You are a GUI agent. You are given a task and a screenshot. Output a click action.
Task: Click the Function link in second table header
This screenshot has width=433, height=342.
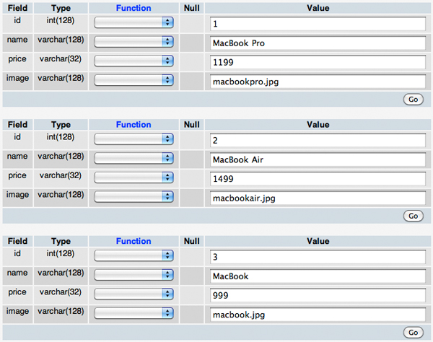pos(134,125)
